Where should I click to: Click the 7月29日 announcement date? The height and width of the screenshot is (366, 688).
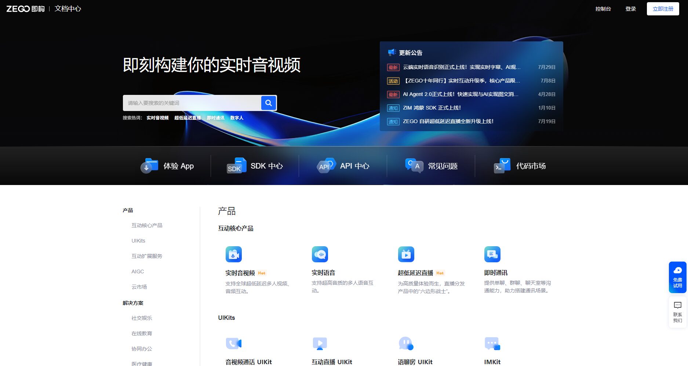547,67
